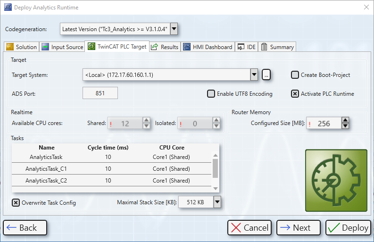Enable Create Boot-Project checkbox
Screen dimensions: 374x242
(x=295, y=75)
